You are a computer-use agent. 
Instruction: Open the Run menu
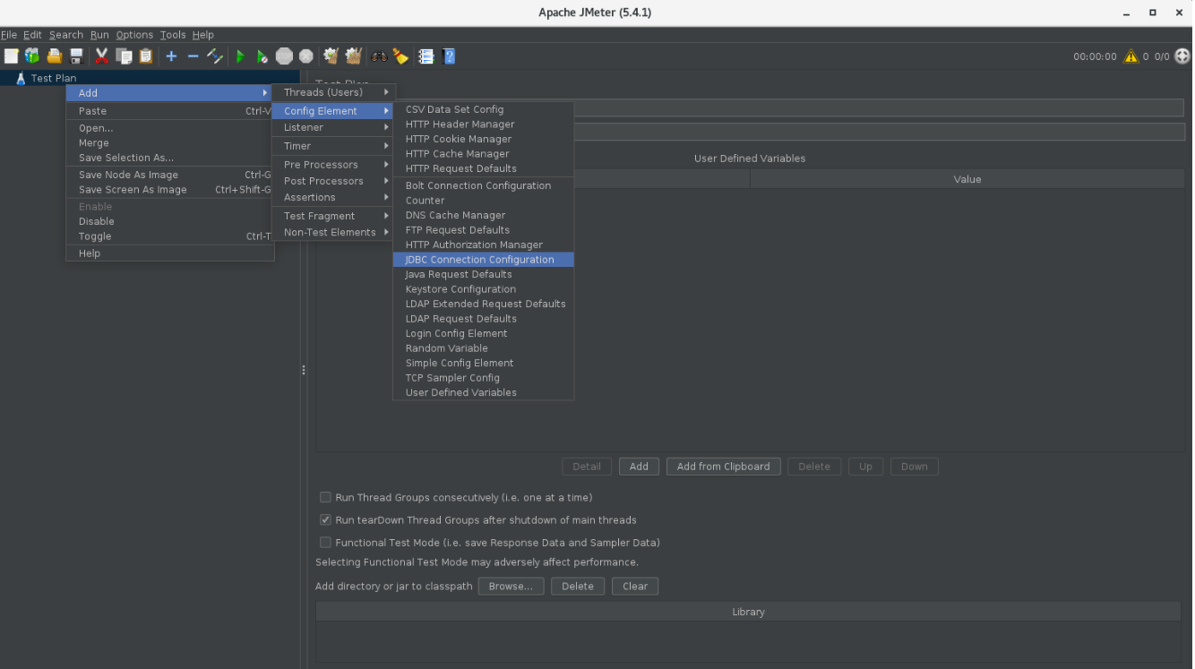click(x=99, y=35)
